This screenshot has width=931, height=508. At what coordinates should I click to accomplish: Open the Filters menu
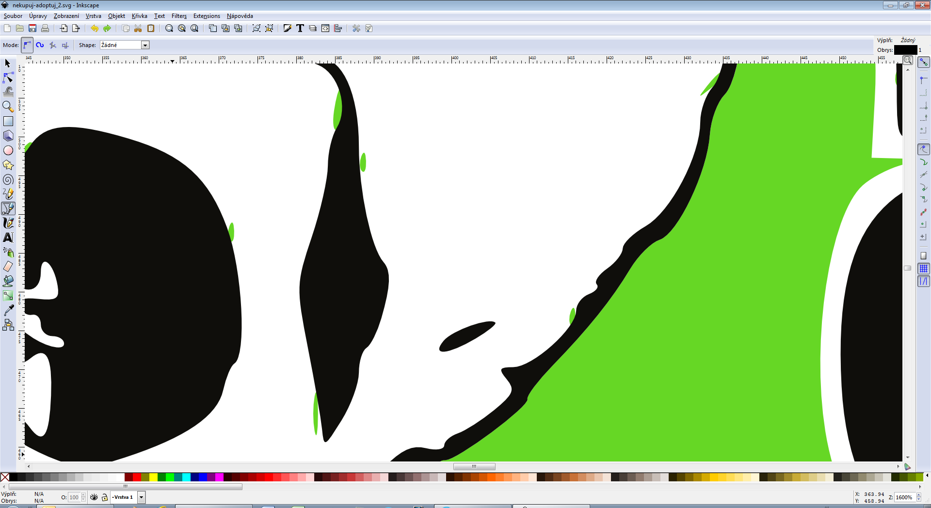pos(179,16)
